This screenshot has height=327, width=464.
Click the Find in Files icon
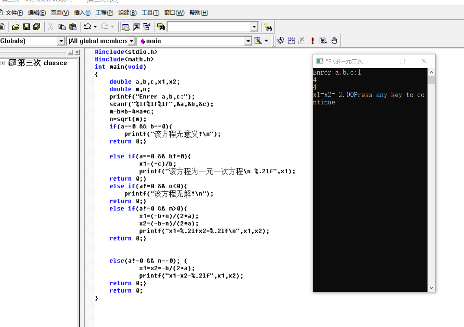[161, 27]
